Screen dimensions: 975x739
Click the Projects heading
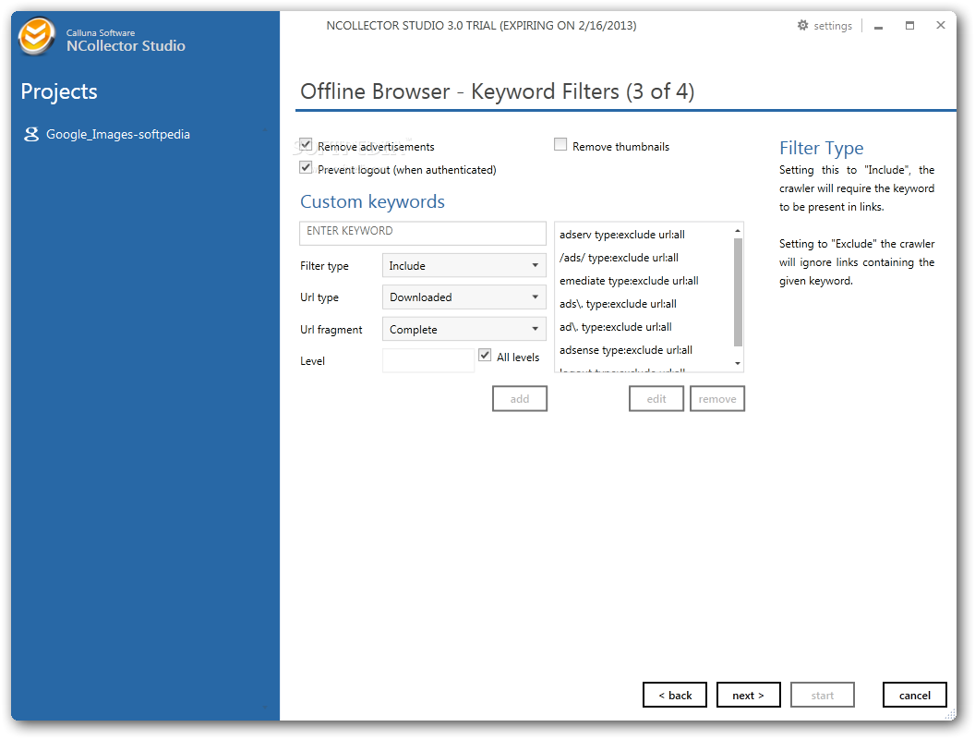coord(59,91)
